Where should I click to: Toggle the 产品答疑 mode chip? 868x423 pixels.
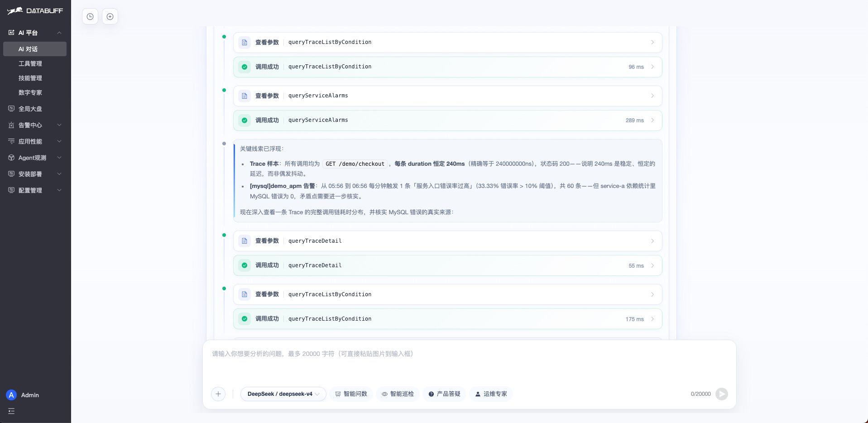(444, 394)
